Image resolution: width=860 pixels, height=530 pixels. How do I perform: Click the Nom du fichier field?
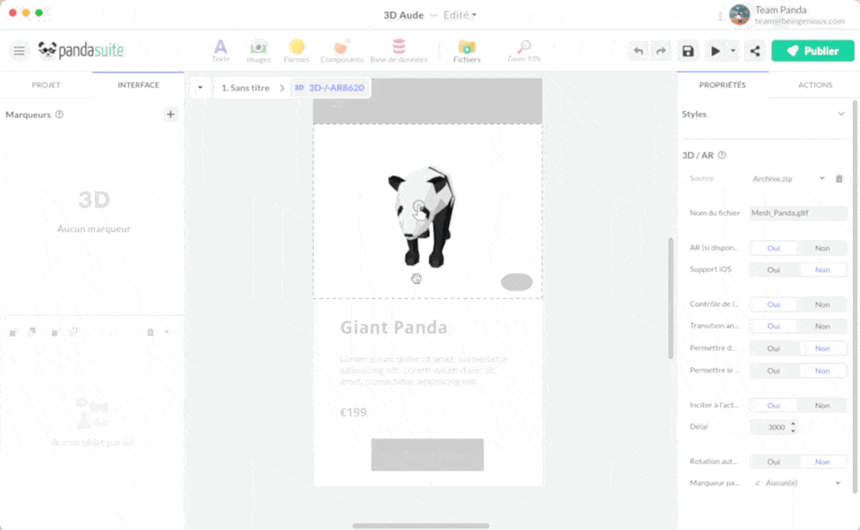pyautogui.click(x=798, y=213)
